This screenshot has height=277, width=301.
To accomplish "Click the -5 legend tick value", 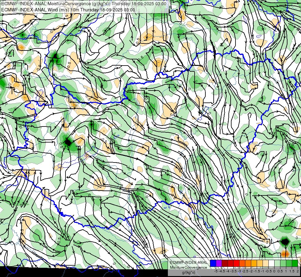I will (x=216, y=271).
